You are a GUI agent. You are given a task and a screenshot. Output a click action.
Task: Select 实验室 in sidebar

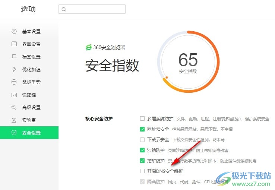click(29, 120)
